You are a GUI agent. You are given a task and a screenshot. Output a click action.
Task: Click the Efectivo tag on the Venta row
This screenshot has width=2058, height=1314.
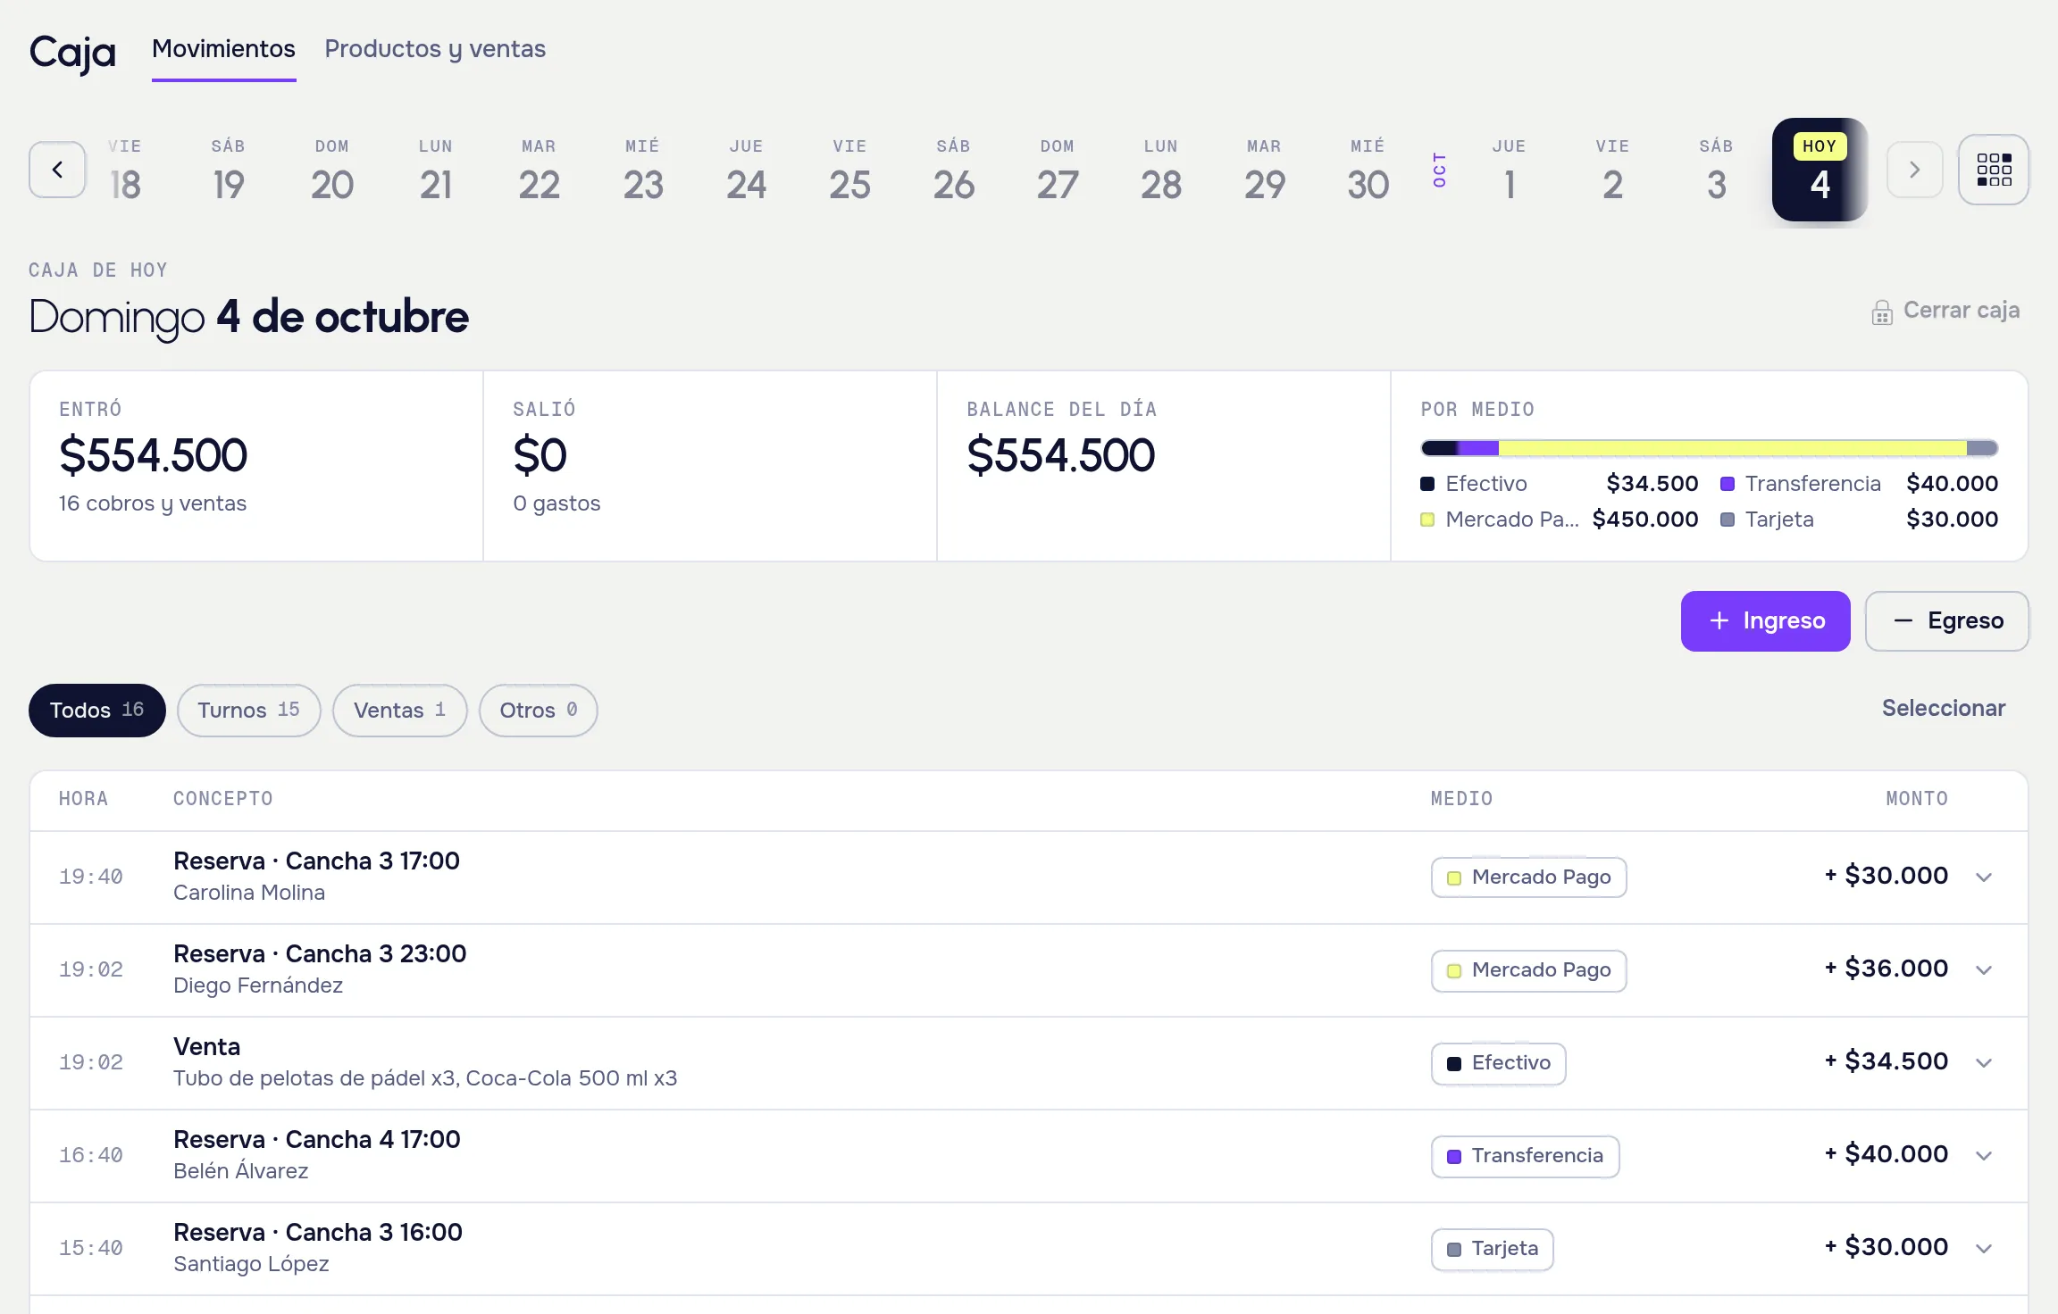pyautogui.click(x=1498, y=1063)
